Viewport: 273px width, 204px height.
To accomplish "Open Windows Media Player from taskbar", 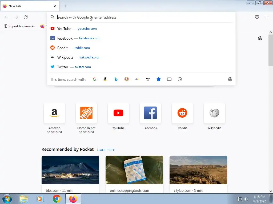I will [x=40, y=199].
